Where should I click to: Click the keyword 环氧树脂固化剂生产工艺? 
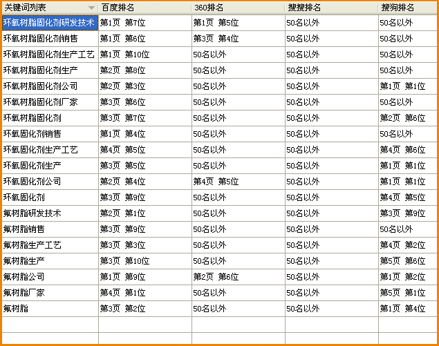(x=50, y=55)
